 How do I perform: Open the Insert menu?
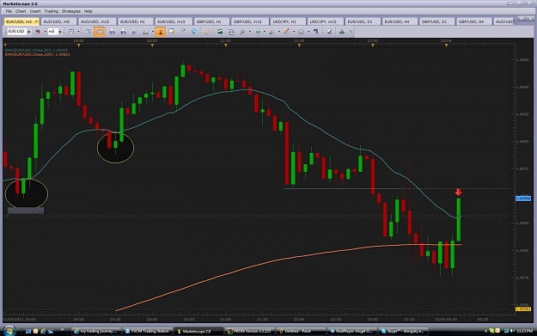point(35,11)
